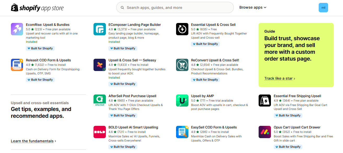
Task: Click Built for Shopify badge under EcomRise
Action: pyautogui.click(x=40, y=48)
